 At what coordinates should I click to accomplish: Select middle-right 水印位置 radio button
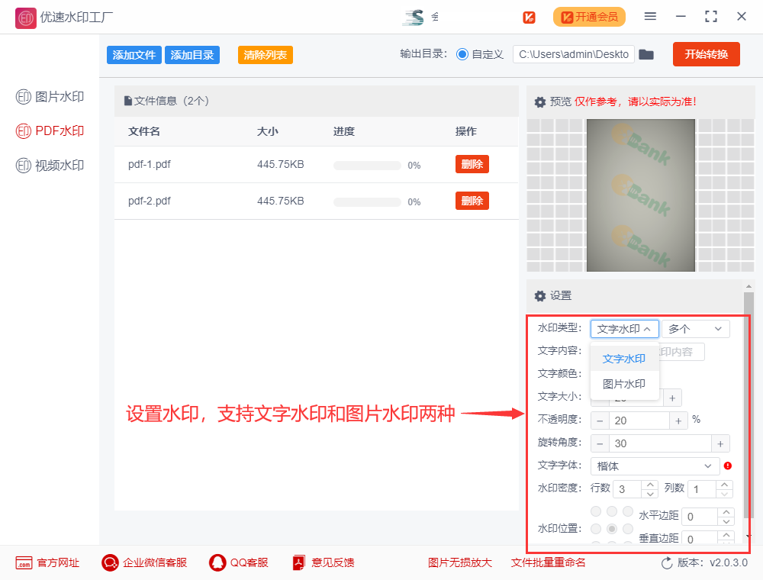coord(628,528)
